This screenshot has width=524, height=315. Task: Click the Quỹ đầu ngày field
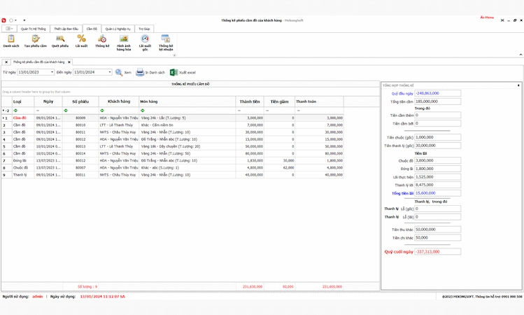(437, 93)
